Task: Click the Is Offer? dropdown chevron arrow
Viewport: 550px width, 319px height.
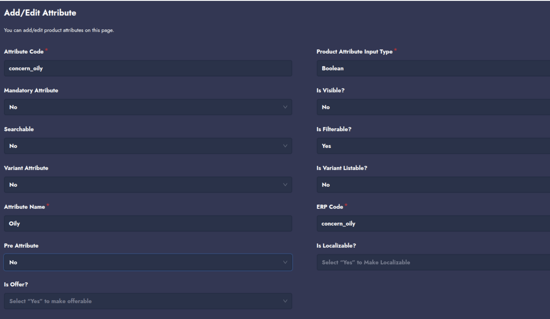Action: pos(285,301)
